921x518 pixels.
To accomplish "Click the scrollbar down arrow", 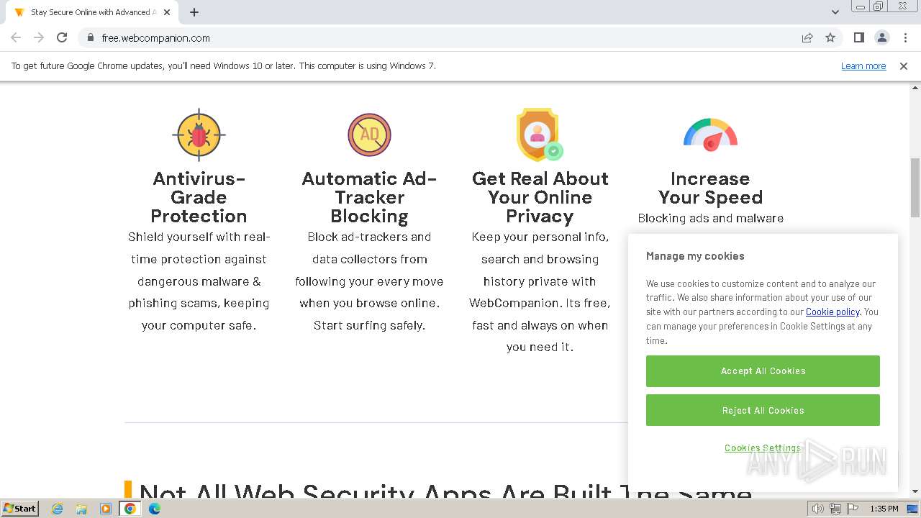I will (915, 491).
